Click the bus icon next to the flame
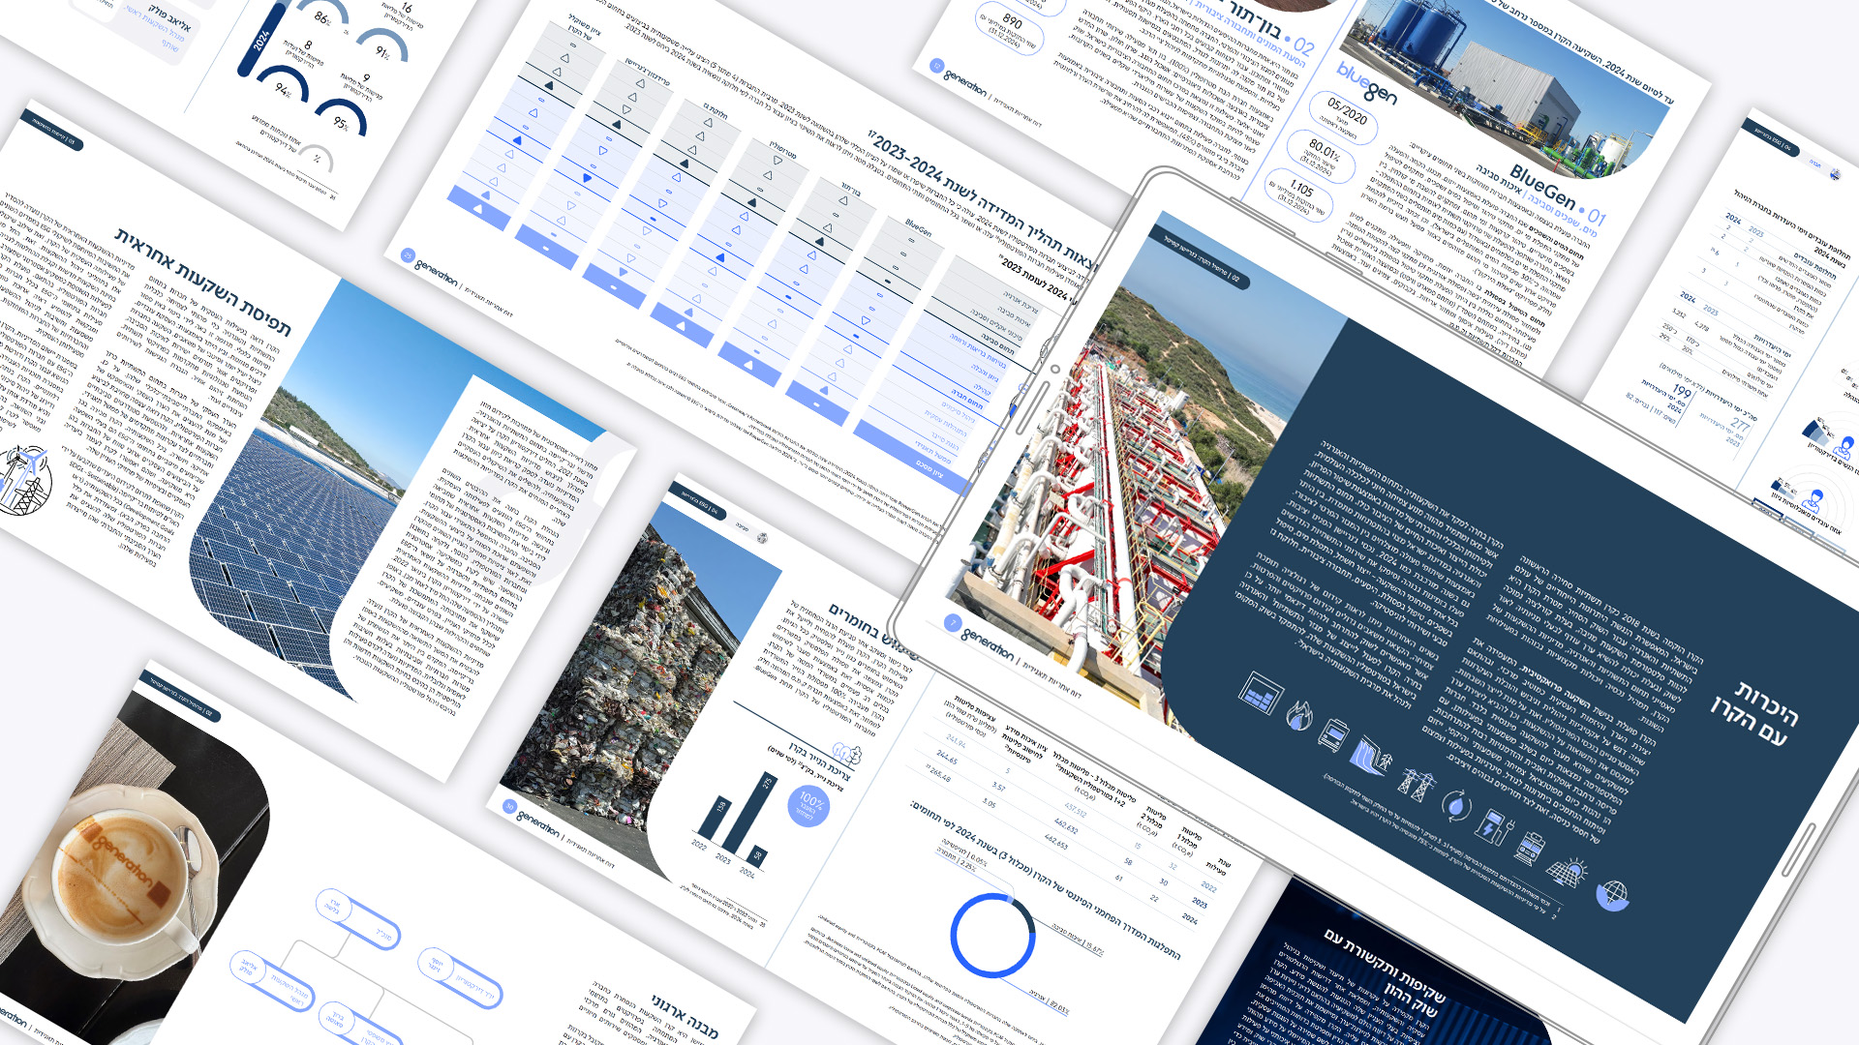This screenshot has width=1859, height=1045. [x=1333, y=735]
